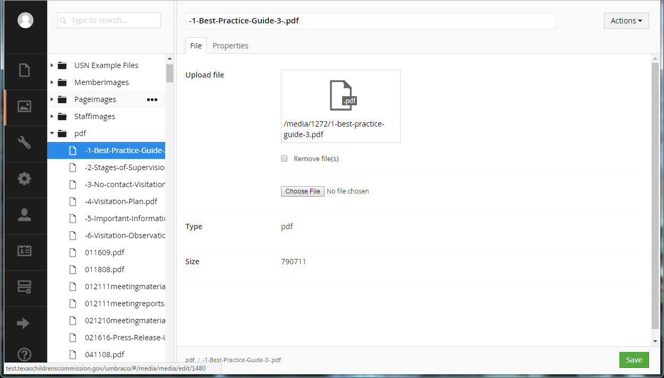Screen dimensions: 664x378
Task: Click the search magnifier icon
Action: pyautogui.click(x=64, y=21)
